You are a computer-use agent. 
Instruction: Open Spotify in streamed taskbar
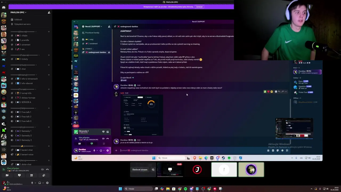(229, 158)
